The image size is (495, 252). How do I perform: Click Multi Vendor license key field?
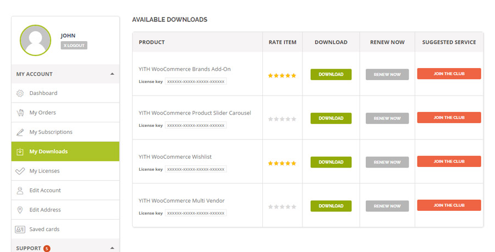click(x=196, y=213)
